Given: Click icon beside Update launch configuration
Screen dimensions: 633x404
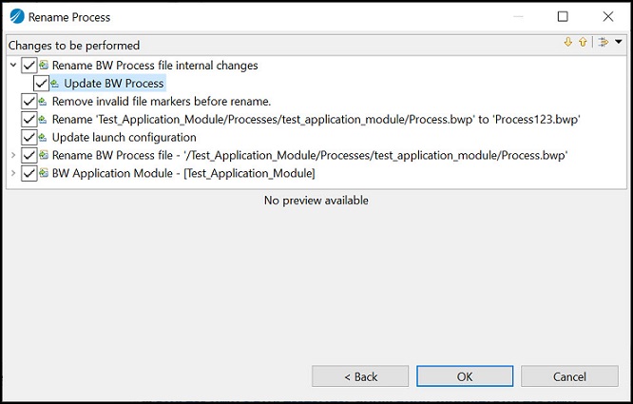Looking at the screenshot, I should click(x=43, y=138).
